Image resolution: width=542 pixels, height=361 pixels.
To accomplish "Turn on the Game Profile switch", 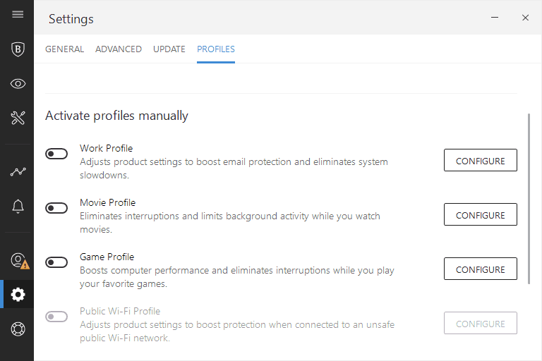I will [56, 262].
